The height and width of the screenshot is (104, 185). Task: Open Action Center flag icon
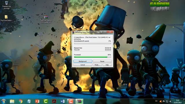tap(164, 101)
